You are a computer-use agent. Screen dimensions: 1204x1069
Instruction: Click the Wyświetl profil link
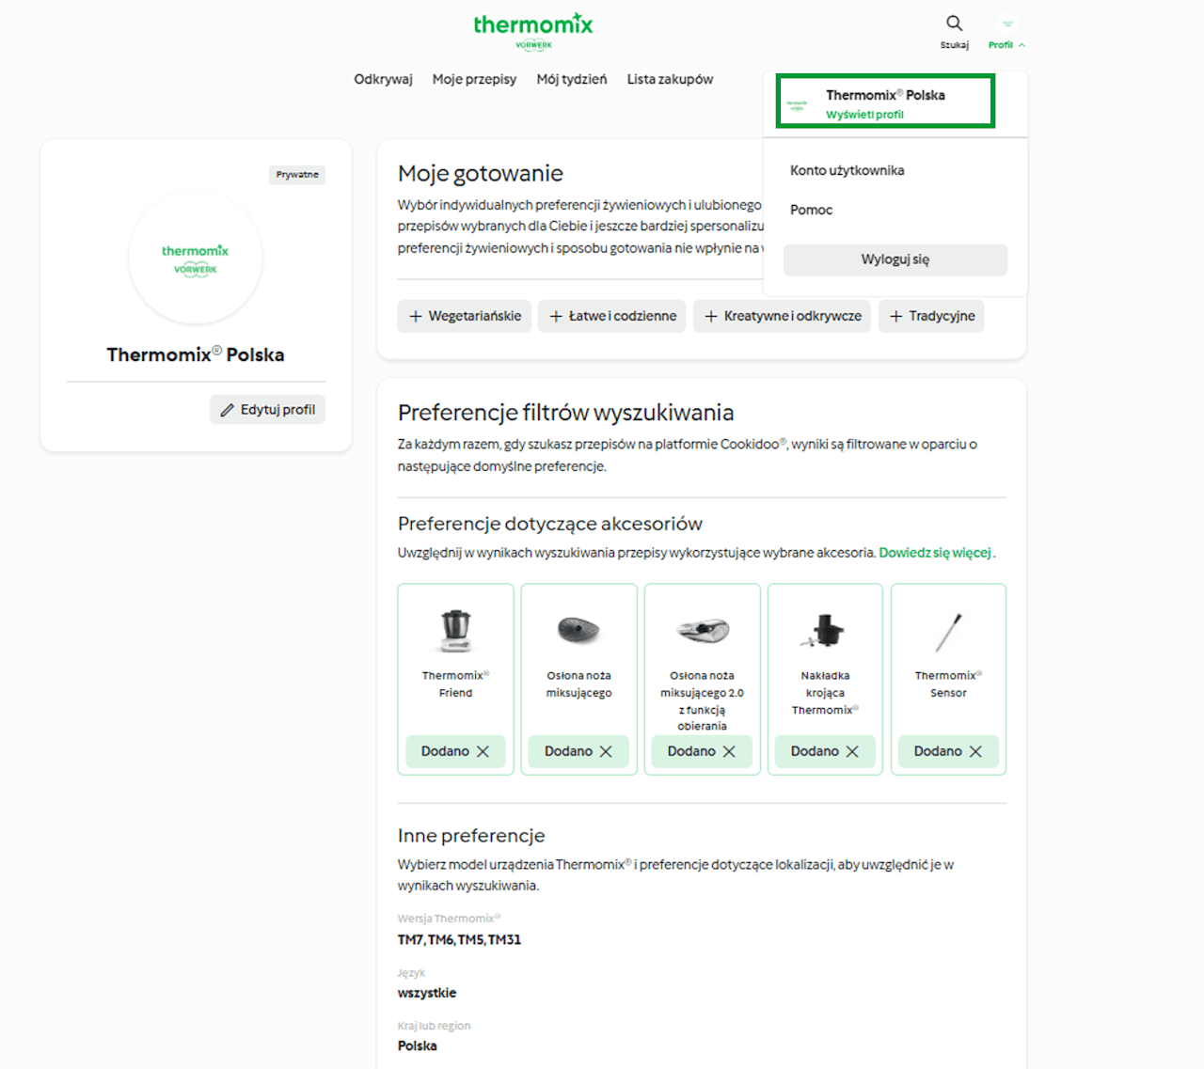(864, 115)
